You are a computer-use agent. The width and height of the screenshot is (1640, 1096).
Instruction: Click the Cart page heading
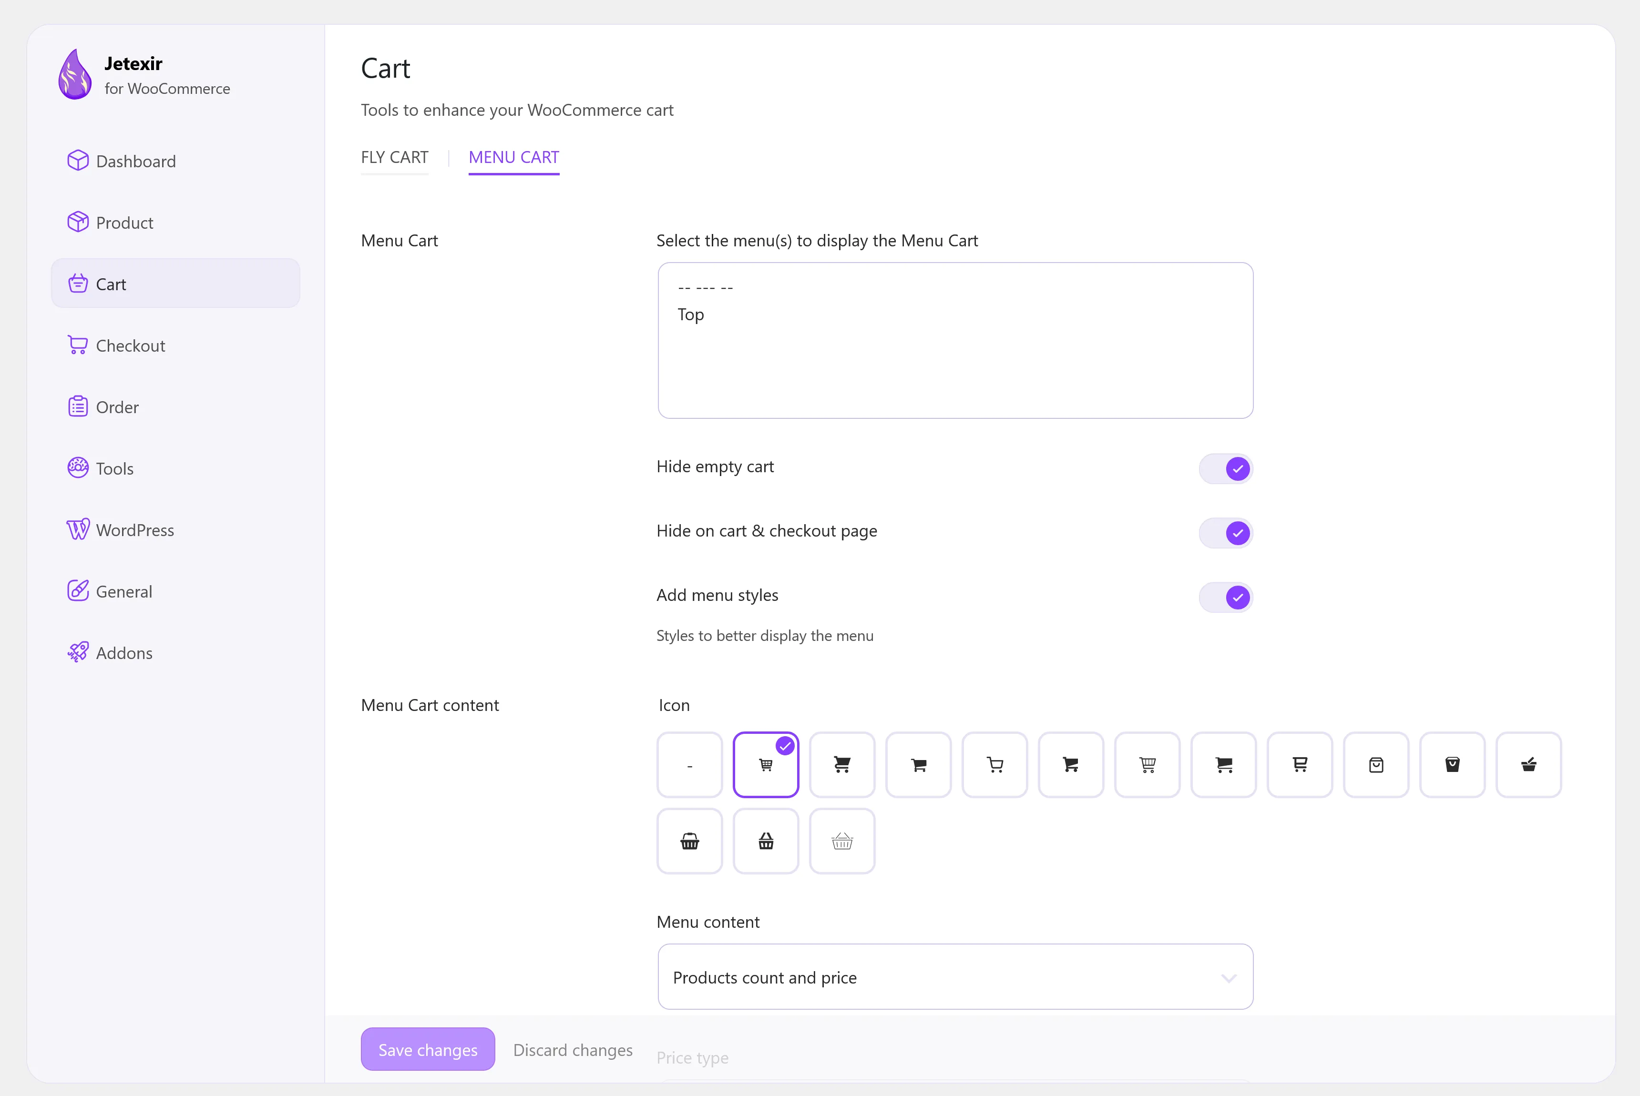pos(385,69)
